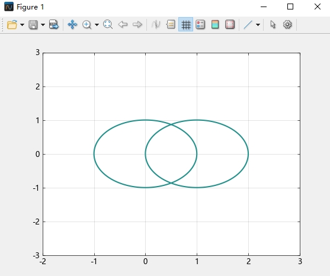Fit plot to view with zoom-extents icon
The width and height of the screenshot is (330, 276).
tap(108, 25)
